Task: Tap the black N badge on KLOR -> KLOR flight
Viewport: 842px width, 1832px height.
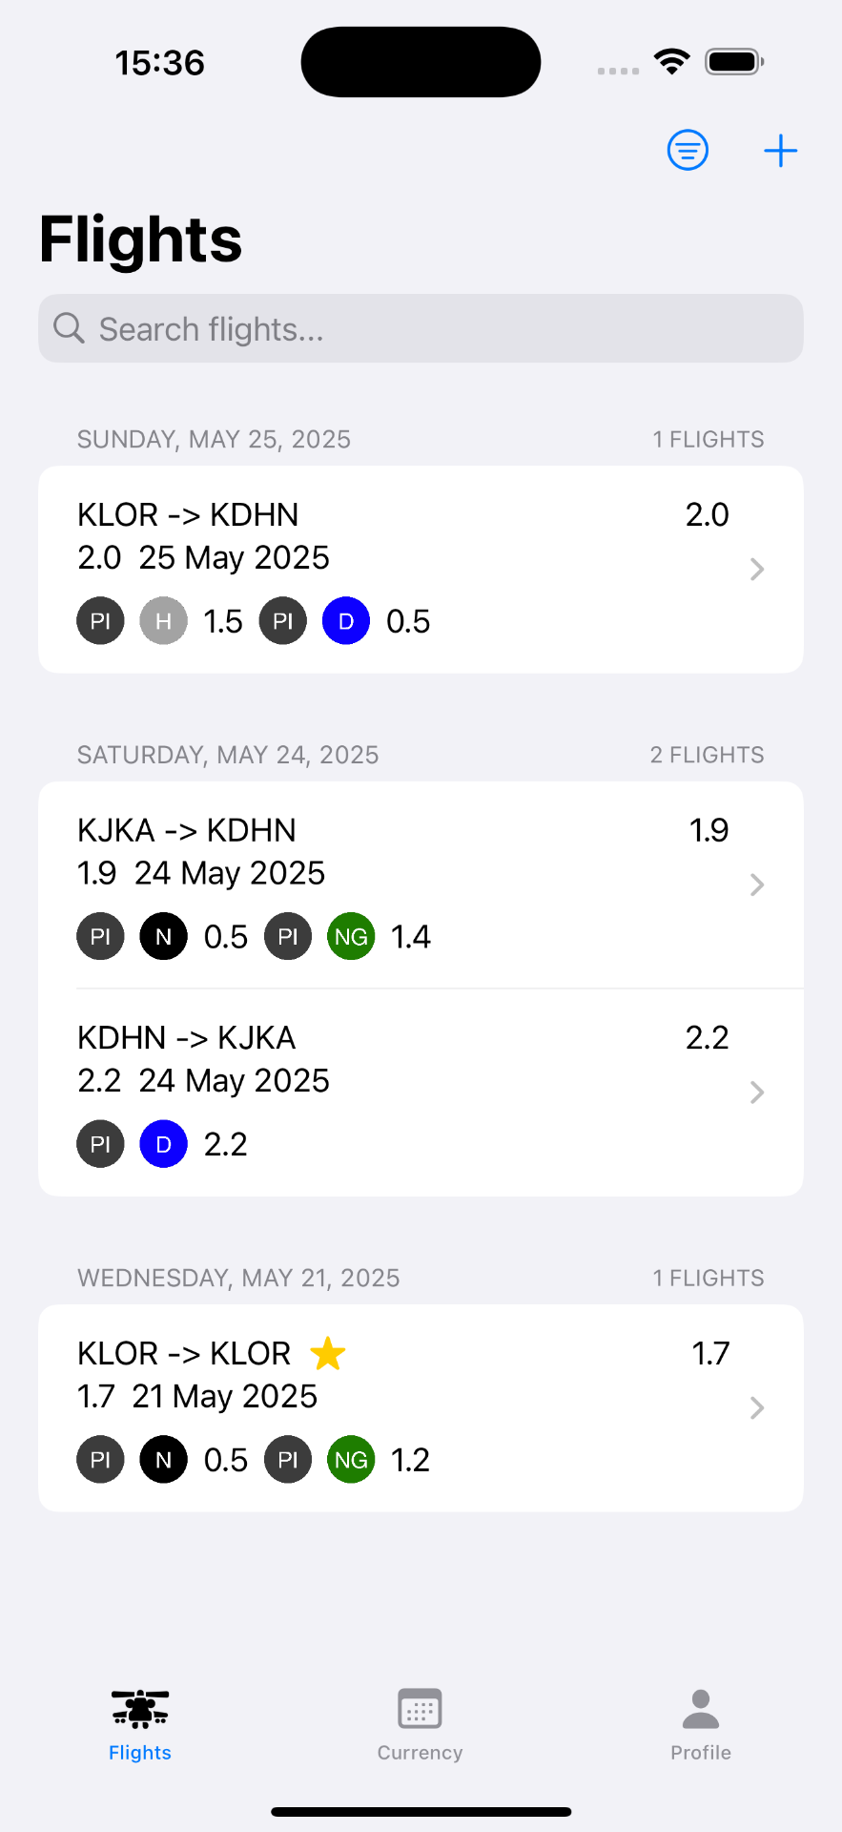Action: [x=163, y=1460]
